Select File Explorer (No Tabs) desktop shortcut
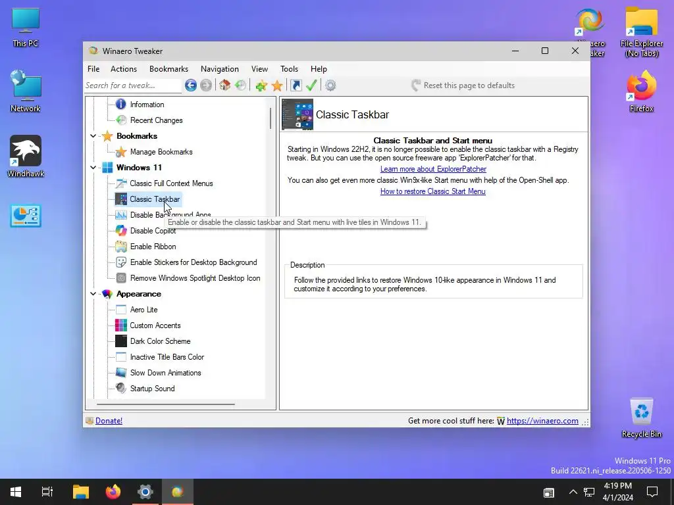 click(x=641, y=32)
